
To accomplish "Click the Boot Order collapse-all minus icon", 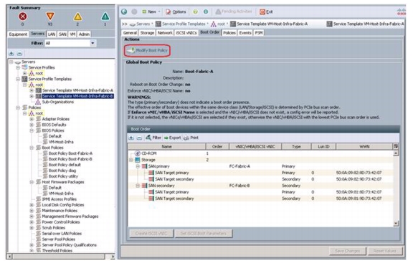I will click(139, 138).
